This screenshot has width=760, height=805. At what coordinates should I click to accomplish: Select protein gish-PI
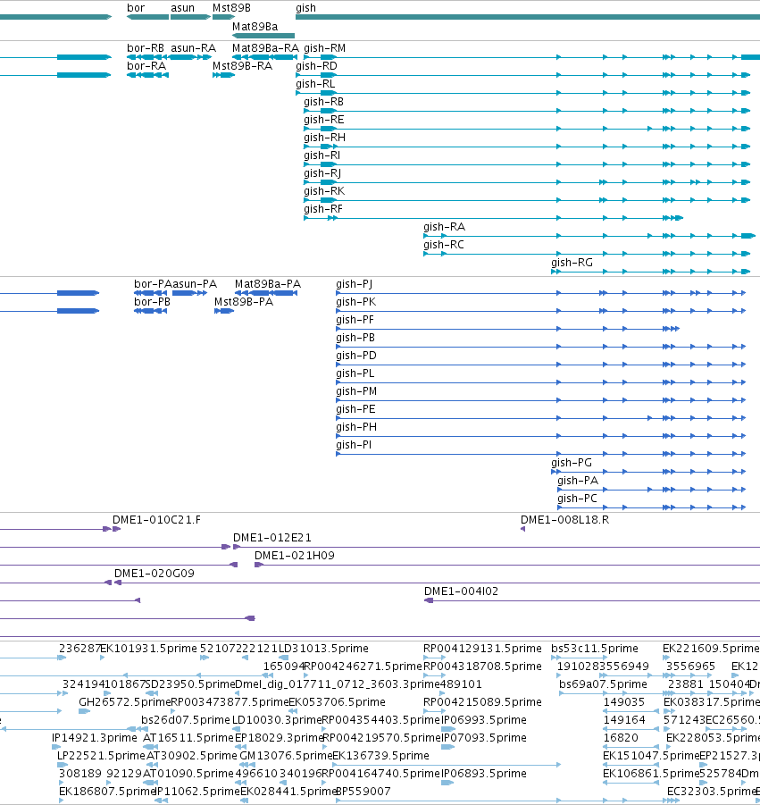click(x=354, y=445)
